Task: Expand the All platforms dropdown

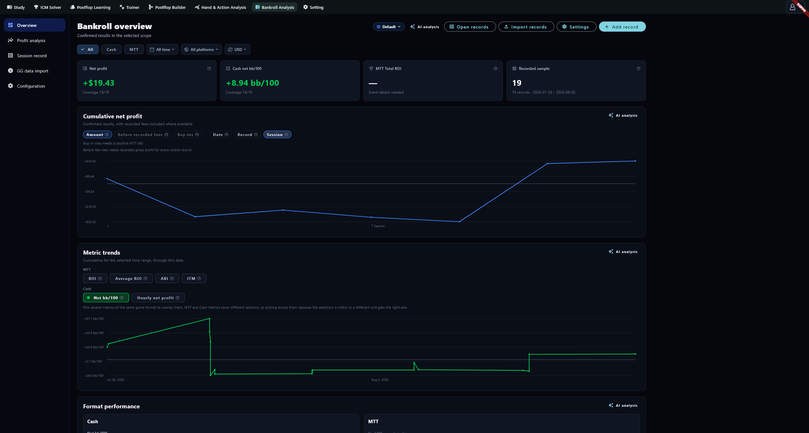Action: 201,50
